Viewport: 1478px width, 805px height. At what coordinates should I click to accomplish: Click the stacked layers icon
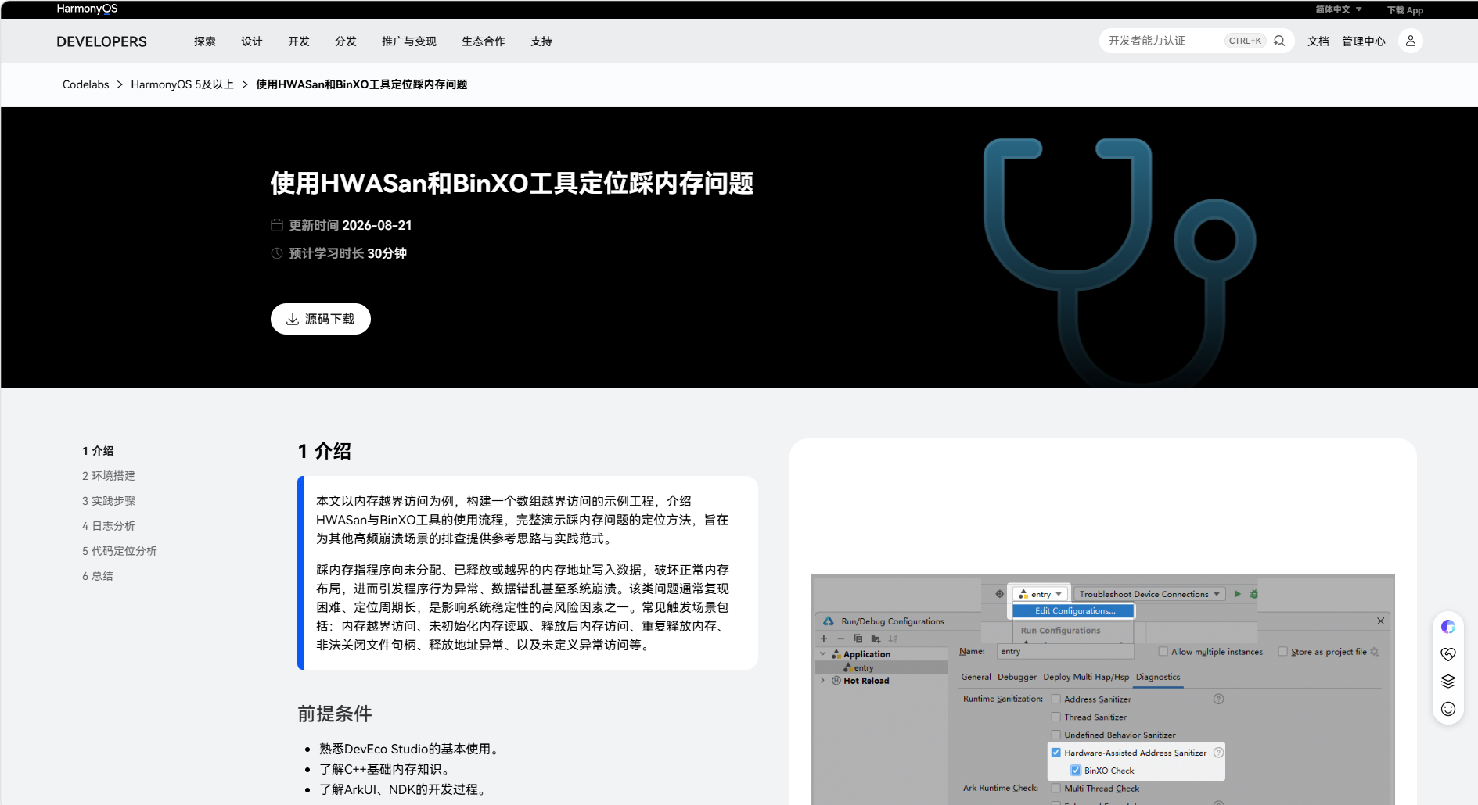pyautogui.click(x=1448, y=682)
